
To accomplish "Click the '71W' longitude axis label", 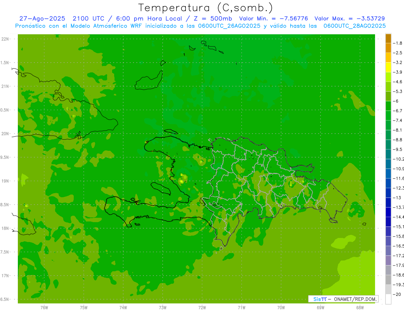I will click(x=241, y=308).
